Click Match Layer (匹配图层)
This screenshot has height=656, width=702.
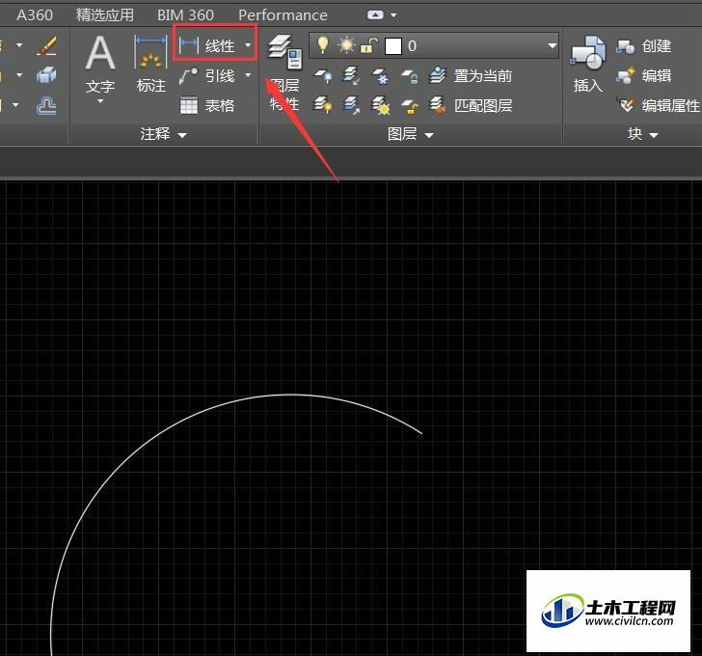(471, 106)
